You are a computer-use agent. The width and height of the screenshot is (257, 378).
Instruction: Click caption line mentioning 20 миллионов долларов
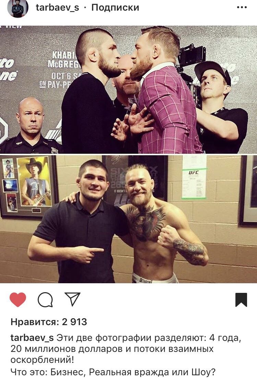112,349
